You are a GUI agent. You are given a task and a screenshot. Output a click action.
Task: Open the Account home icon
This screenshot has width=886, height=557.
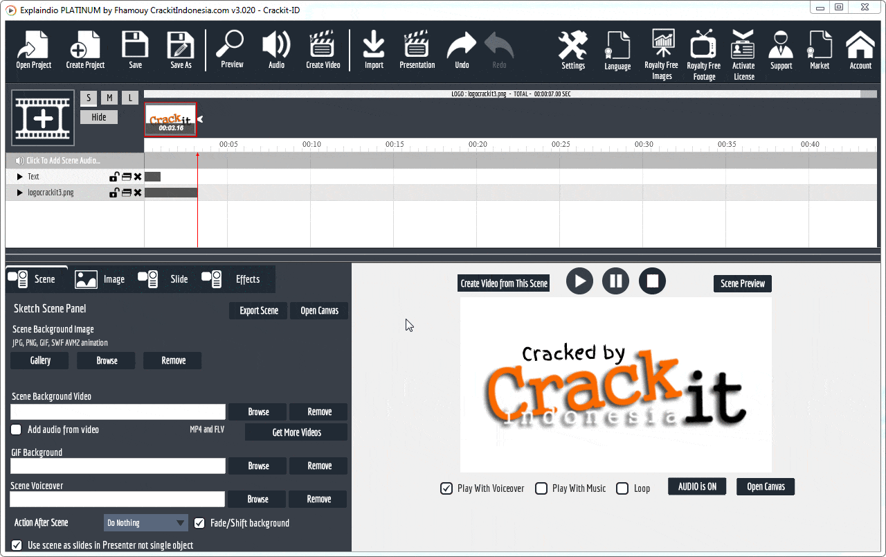tap(860, 50)
